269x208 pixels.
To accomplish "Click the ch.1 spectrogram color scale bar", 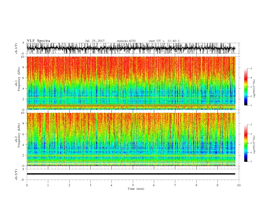I will point(246,87).
